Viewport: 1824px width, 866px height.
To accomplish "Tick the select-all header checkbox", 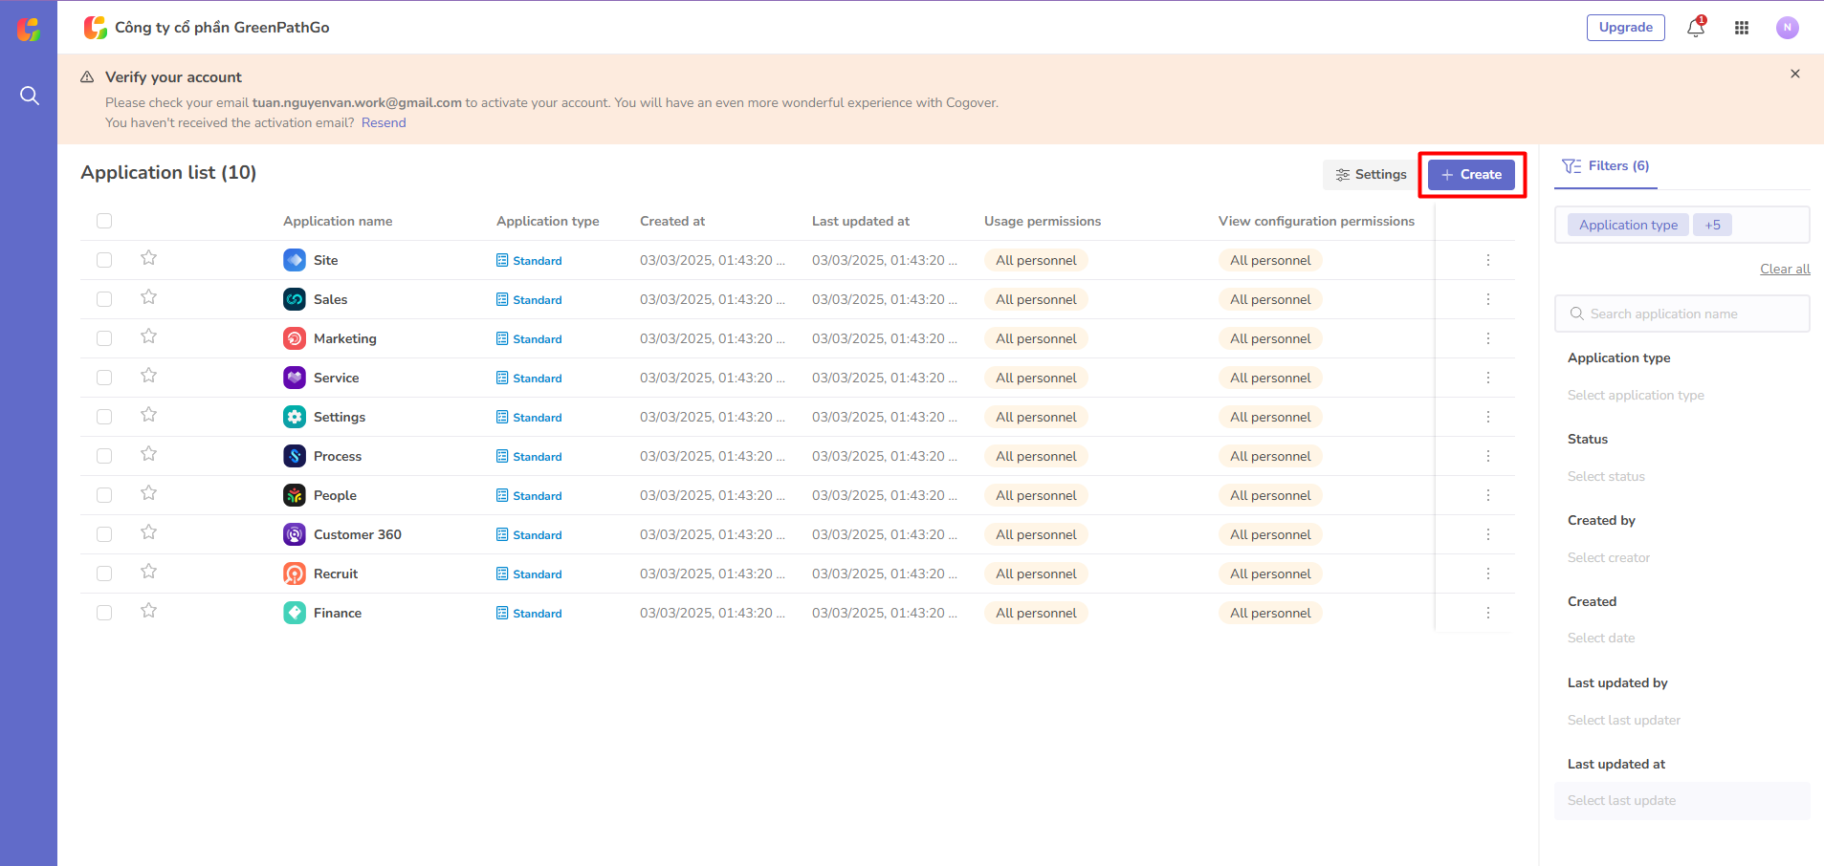I will 104,221.
